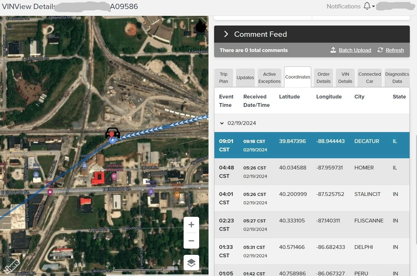Select the PERU city cell
Screen dimensions: 417x276
coord(361,274)
